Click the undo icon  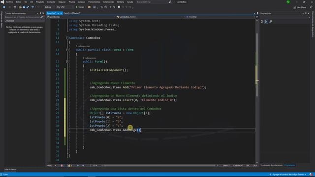click(x=32, y=7)
